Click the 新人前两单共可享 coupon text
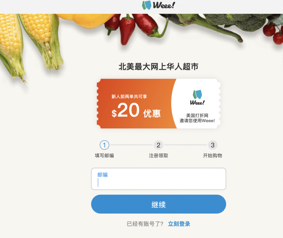This screenshot has width=283, height=238. pyautogui.click(x=129, y=97)
